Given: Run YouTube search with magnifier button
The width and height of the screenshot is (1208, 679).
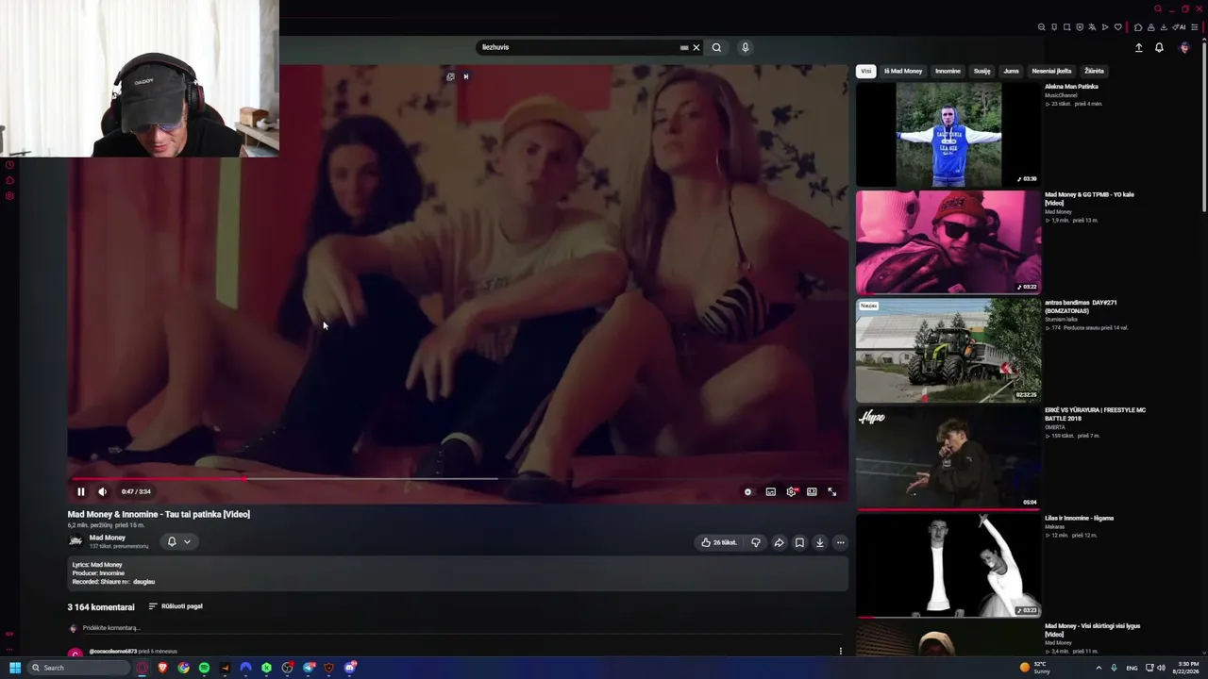Looking at the screenshot, I should pos(716,47).
